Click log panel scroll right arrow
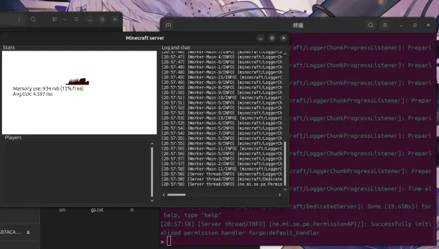Viewport: 439px width, 249px height. 279,194
